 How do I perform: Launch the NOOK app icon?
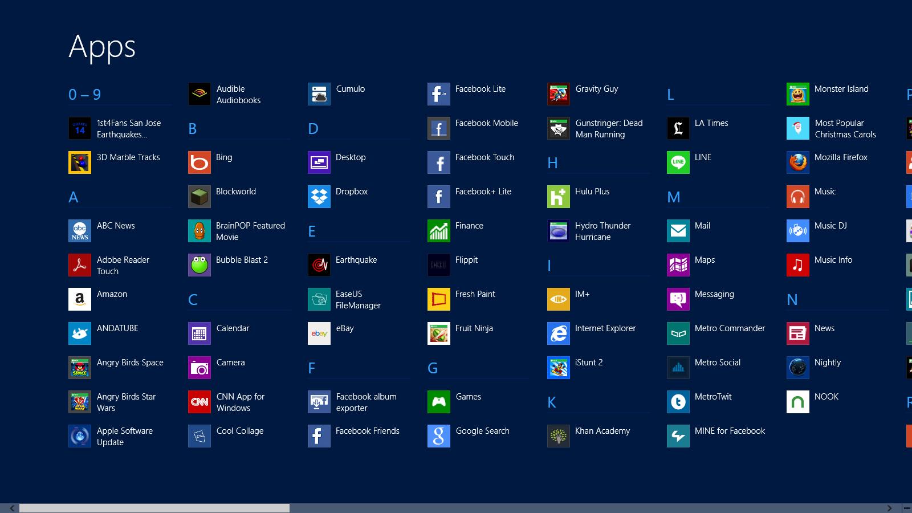(798, 402)
